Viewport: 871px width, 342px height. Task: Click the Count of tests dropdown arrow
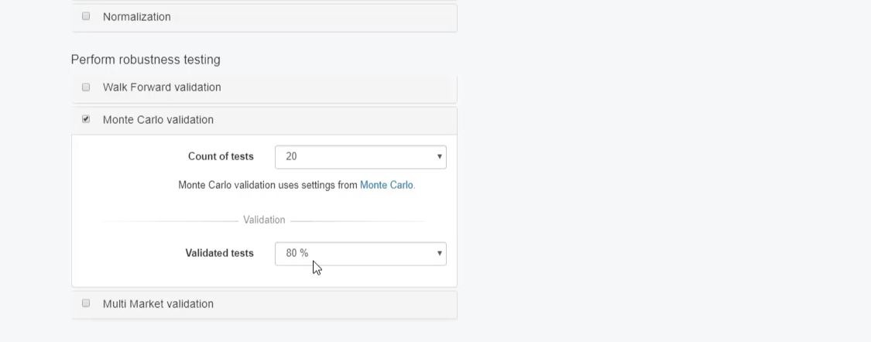click(x=439, y=156)
